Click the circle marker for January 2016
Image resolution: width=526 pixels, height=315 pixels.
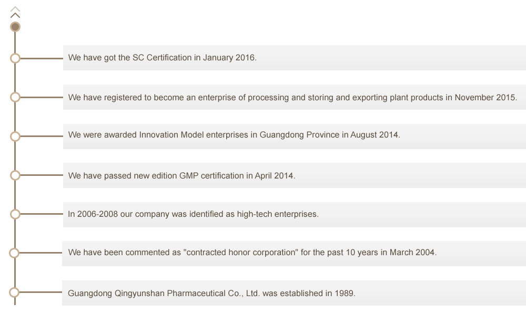15,58
